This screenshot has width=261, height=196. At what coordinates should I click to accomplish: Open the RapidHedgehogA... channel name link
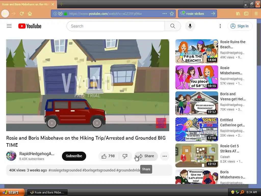pyautogui.click(x=37, y=154)
